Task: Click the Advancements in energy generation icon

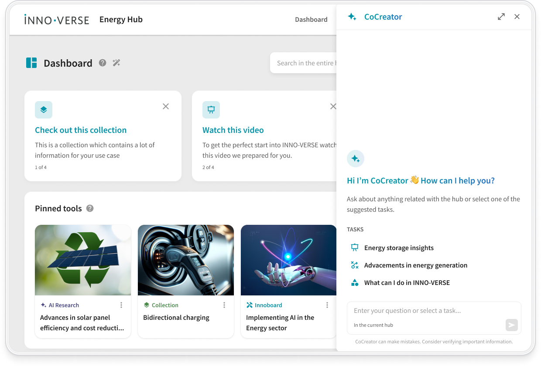Action: [355, 265]
